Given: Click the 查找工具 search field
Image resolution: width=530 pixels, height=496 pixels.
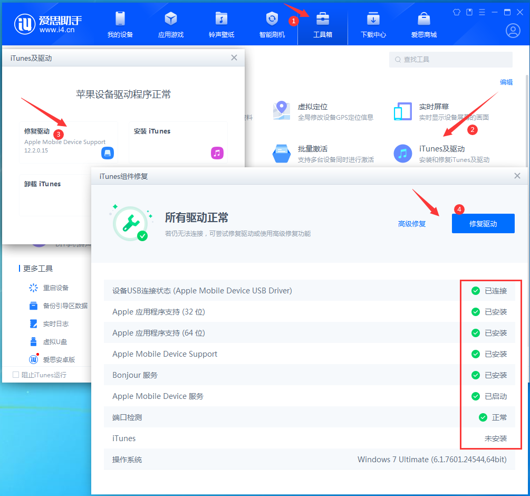Looking at the screenshot, I should (x=451, y=59).
